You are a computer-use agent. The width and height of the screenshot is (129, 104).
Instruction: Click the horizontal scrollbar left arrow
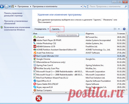coord(34,92)
